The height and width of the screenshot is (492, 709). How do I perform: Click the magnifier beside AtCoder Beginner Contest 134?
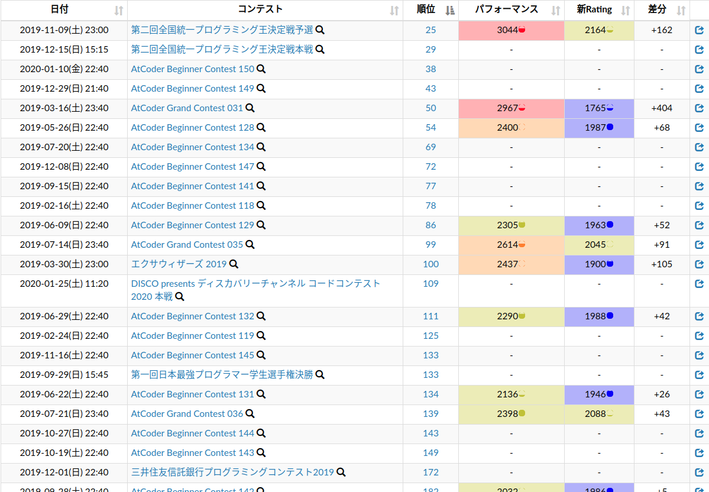point(261,147)
